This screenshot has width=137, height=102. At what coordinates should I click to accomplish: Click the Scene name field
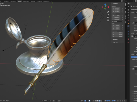point(129,1)
